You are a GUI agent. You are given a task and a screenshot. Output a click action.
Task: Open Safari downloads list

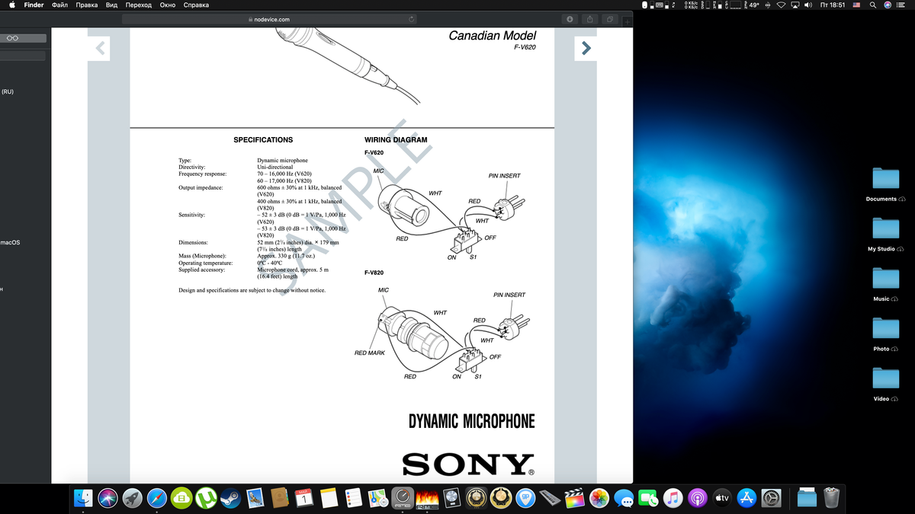pos(570,19)
